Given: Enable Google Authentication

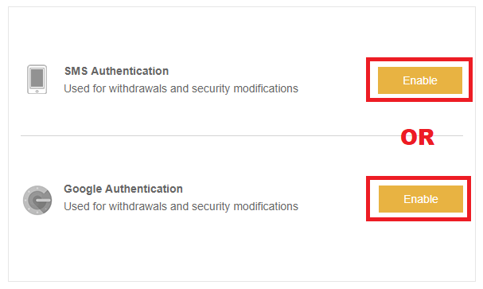Looking at the screenshot, I should pos(420,199).
